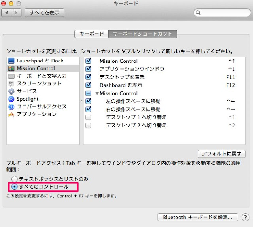Viewport: 253px width, 227px height.
Task: Enable デスクトップ 1 へ切り替え checkbox
Action: [88, 117]
